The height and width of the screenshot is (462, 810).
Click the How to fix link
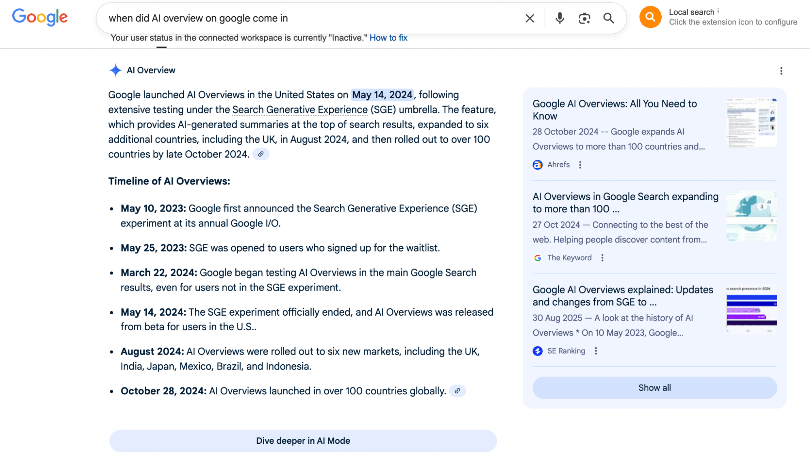pyautogui.click(x=388, y=38)
